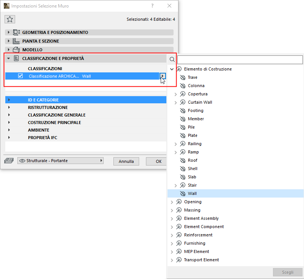Collapse the Classificazione e Proprietà panel
The width and height of the screenshot is (304, 279).
[8, 58]
